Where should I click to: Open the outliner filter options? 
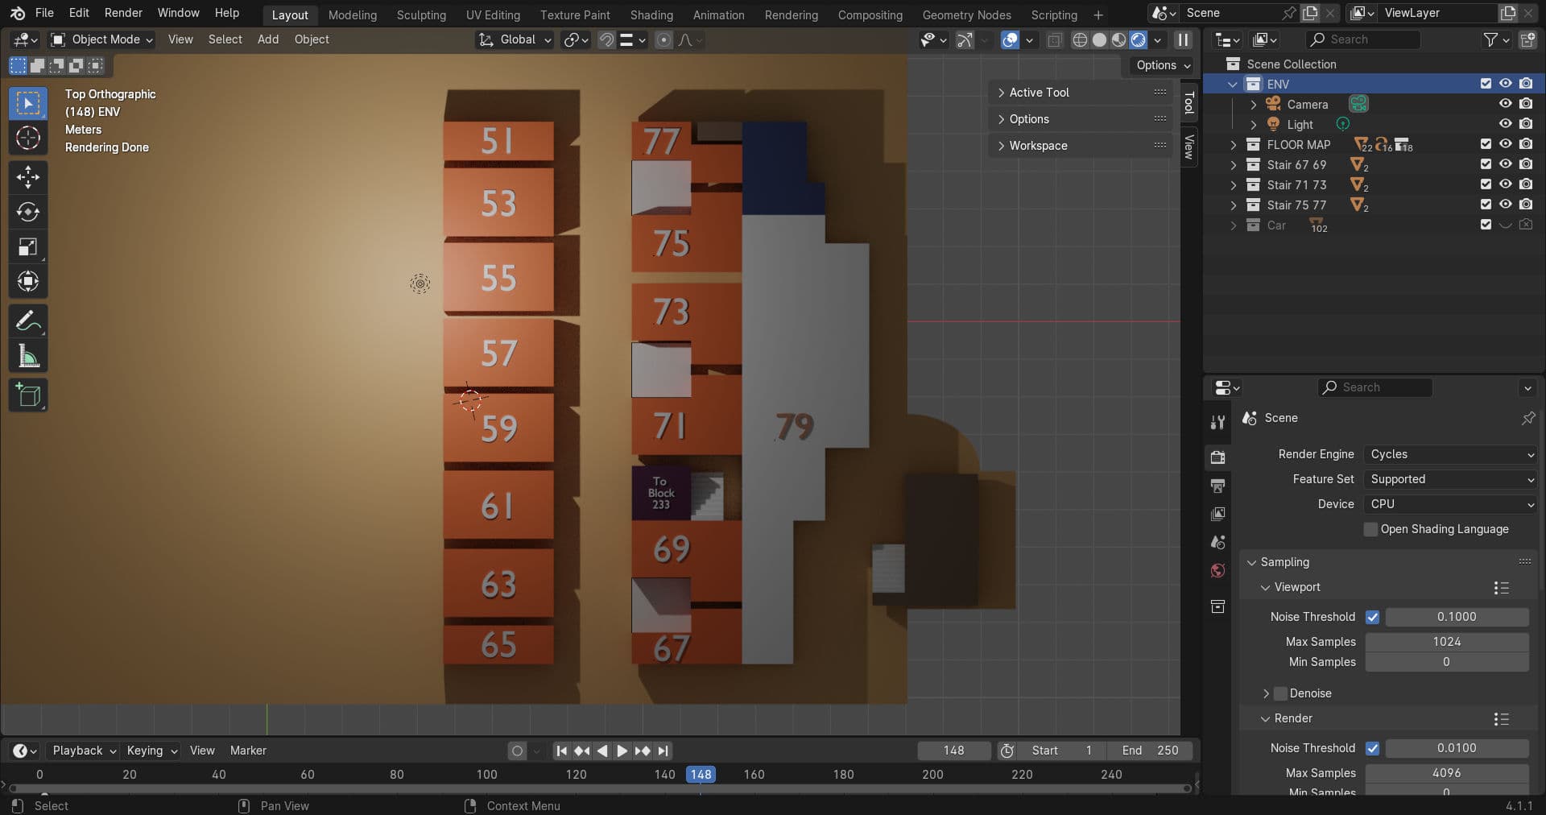click(x=1496, y=39)
